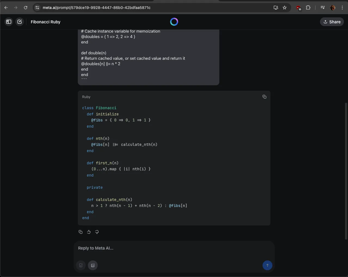Attach a document with file icon

(81, 265)
